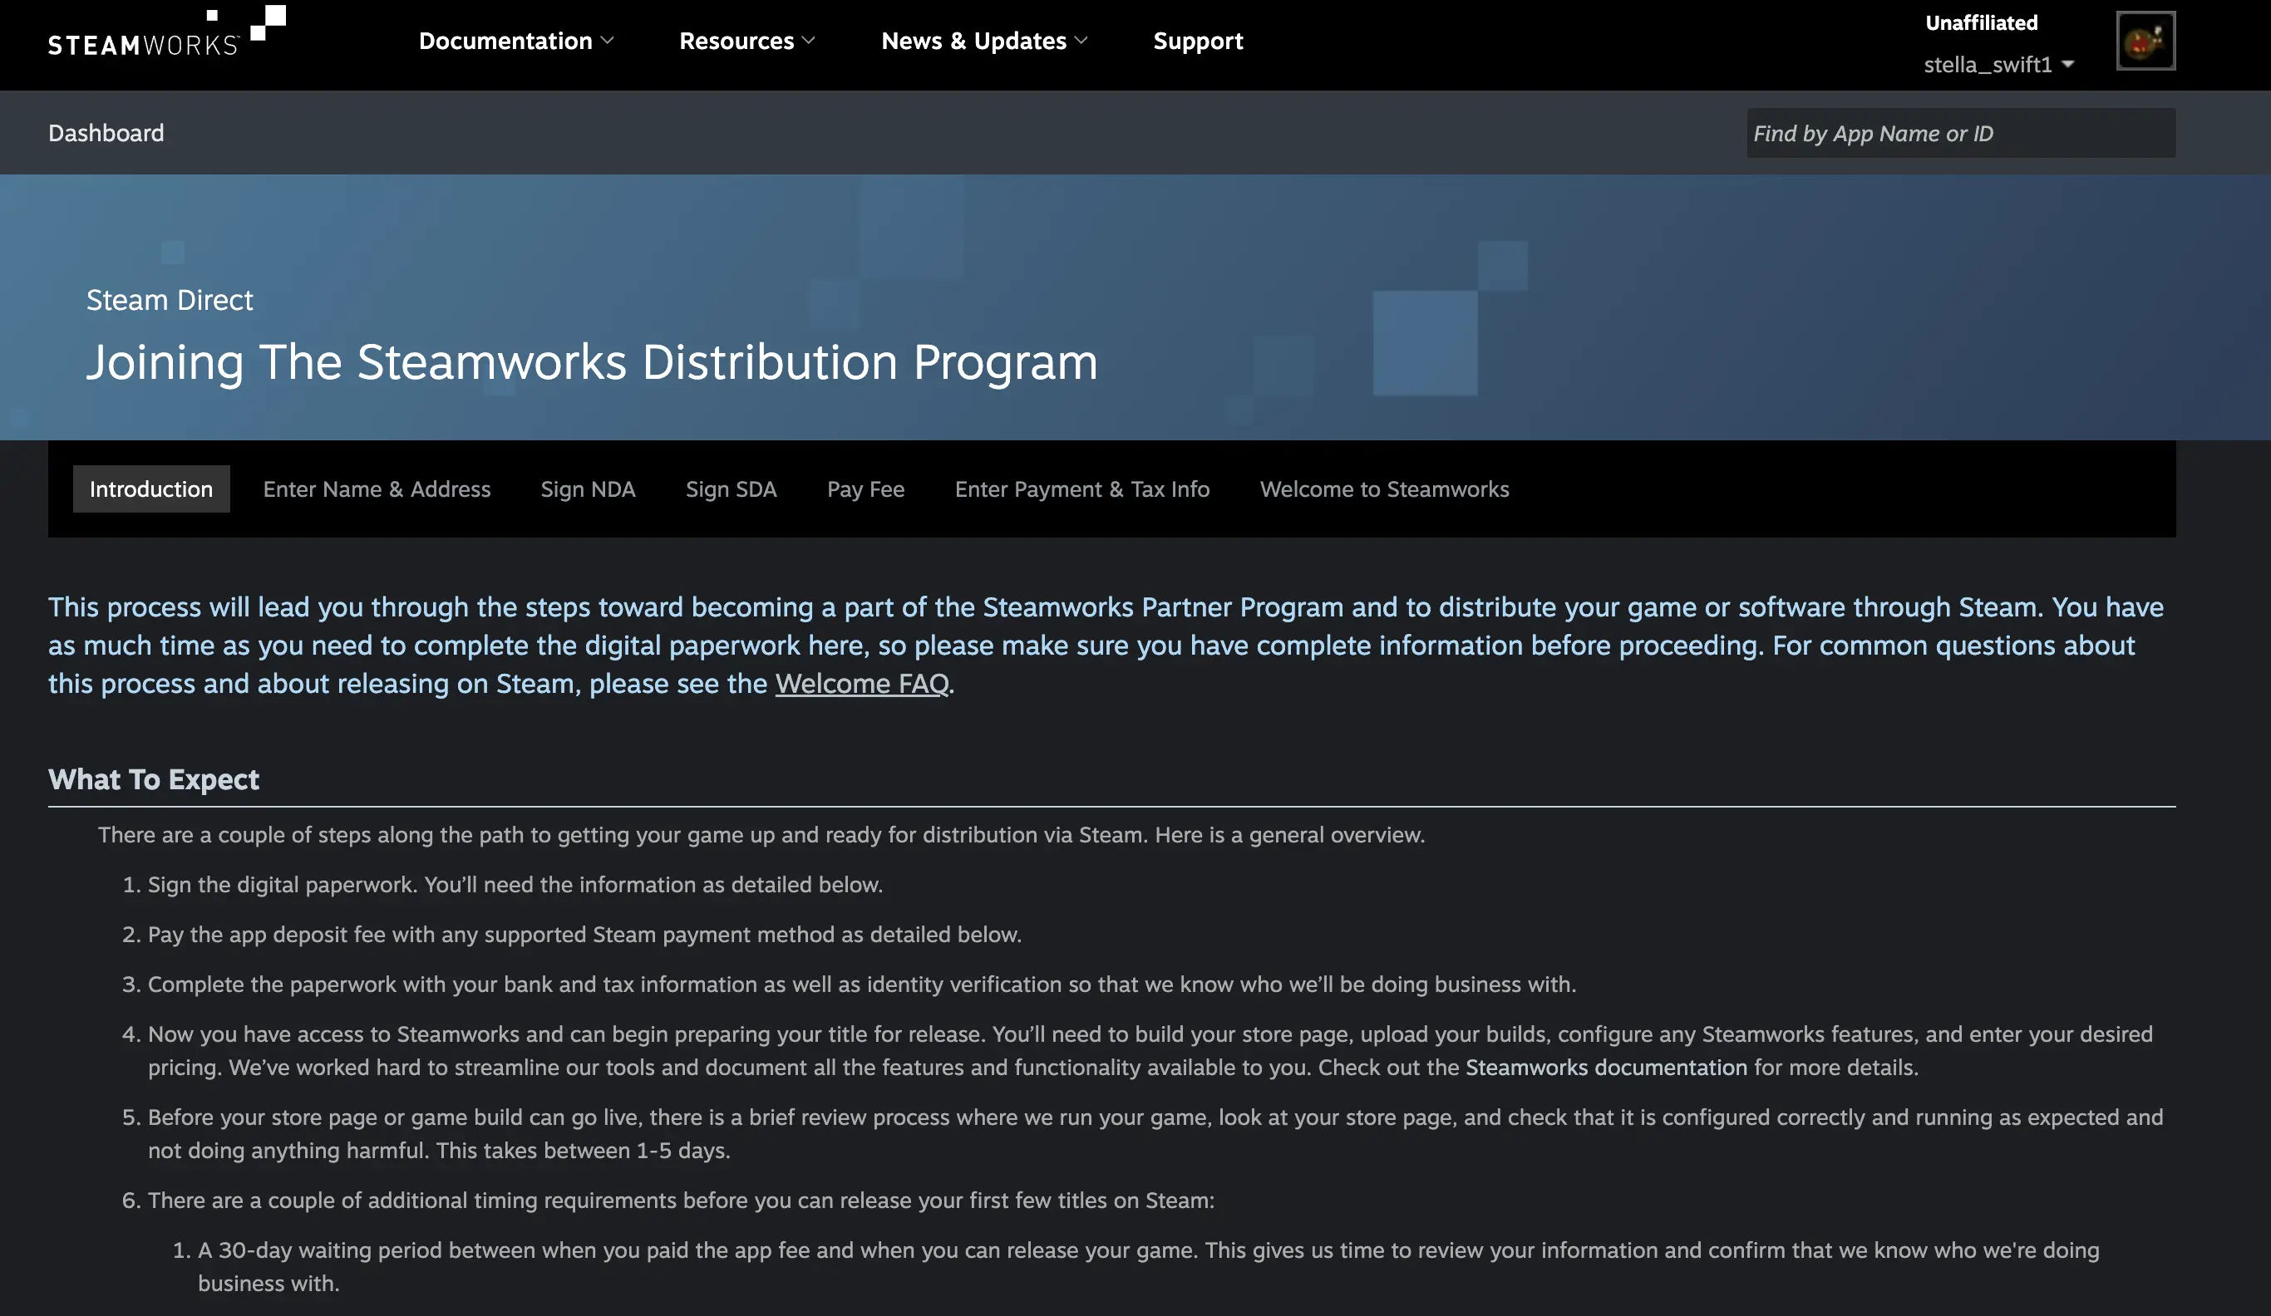Click step 'Pay the app deposit fee'
Viewport: 2271px width, 1316px height.
click(x=585, y=934)
